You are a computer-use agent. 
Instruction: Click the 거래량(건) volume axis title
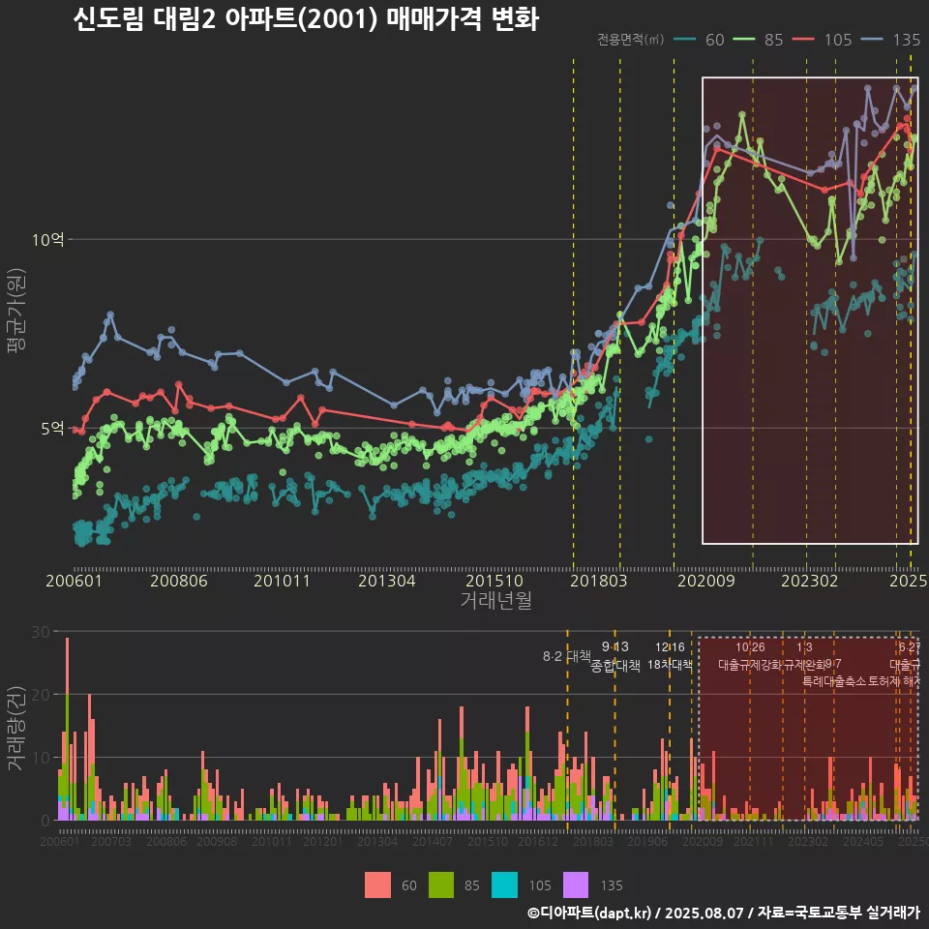click(15, 728)
